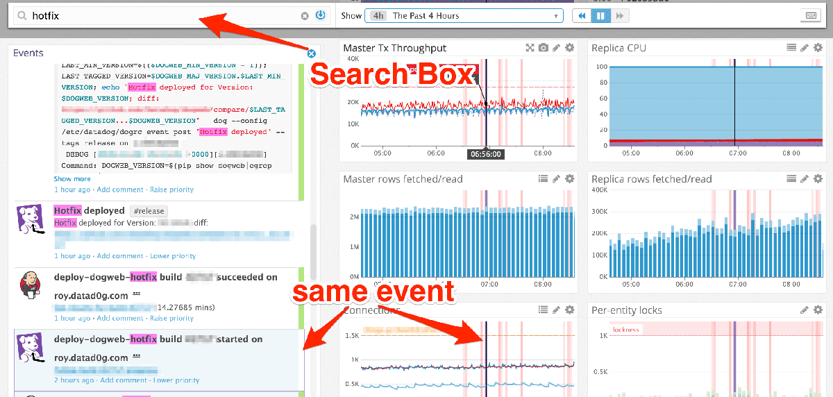Click Raise priority on build succeeded event
This screenshot has width=833, height=397.
[x=172, y=318]
